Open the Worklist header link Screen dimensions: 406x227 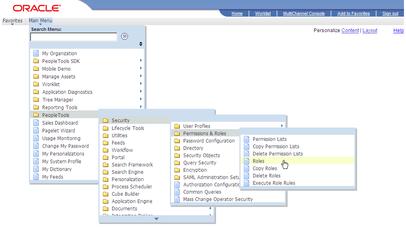(263, 13)
